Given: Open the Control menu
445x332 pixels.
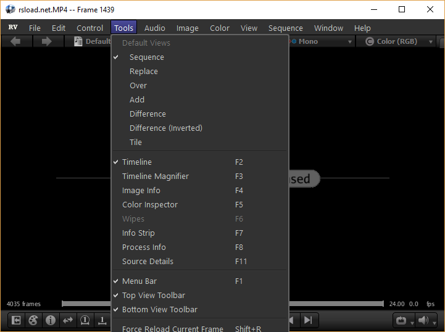Looking at the screenshot, I should [x=89, y=28].
